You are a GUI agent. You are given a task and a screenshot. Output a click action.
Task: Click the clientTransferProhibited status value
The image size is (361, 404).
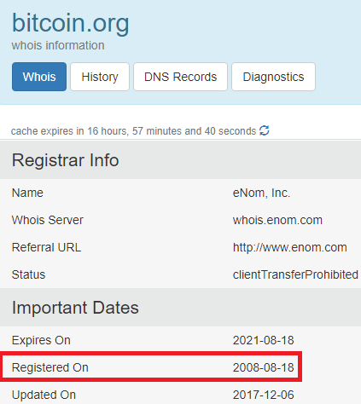[x=295, y=274]
